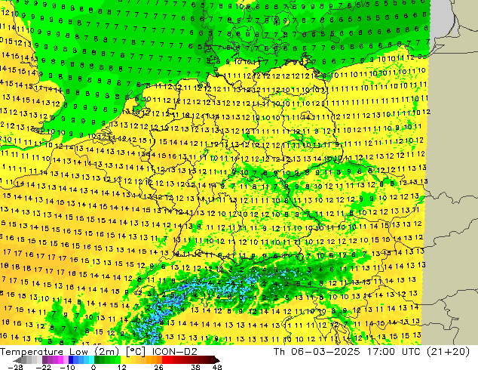Click the 'Temperature Low (2m) [°C] ICON-D2' title

coord(99,351)
